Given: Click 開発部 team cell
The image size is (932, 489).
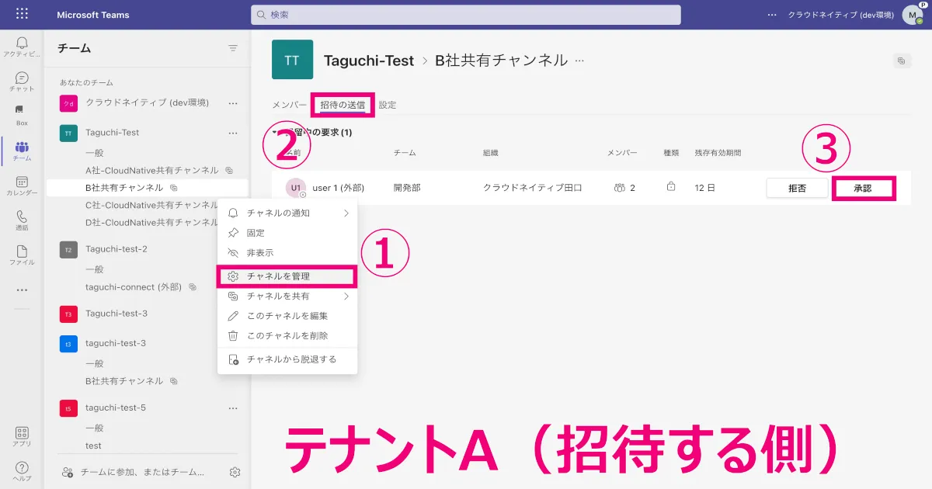Looking at the screenshot, I should coord(407,188).
